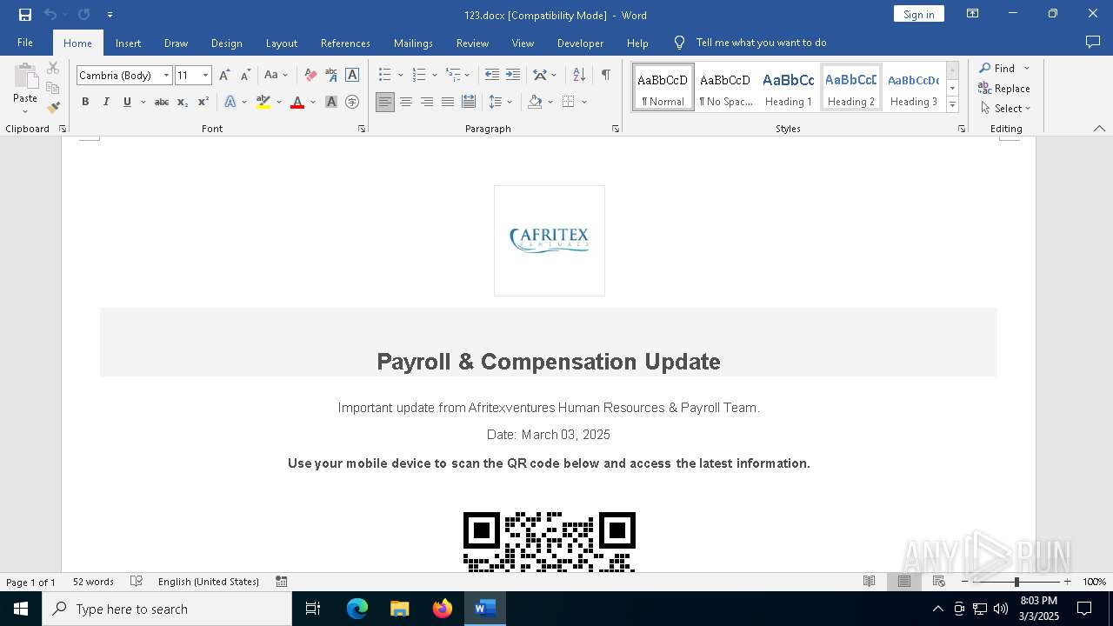Launch Firefox from the taskbar
The height and width of the screenshot is (626, 1113).
pos(443,609)
